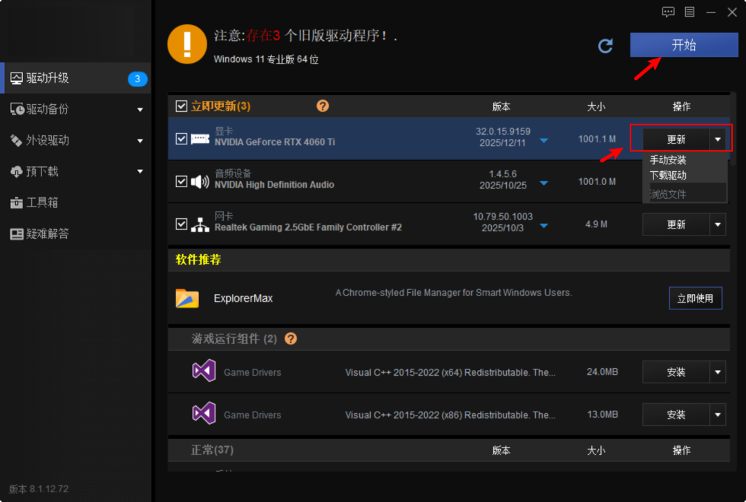Click 更新 for NVIDIA GeForce RTX 4060 Ti
Viewport: 746px width, 502px height.
click(x=676, y=139)
